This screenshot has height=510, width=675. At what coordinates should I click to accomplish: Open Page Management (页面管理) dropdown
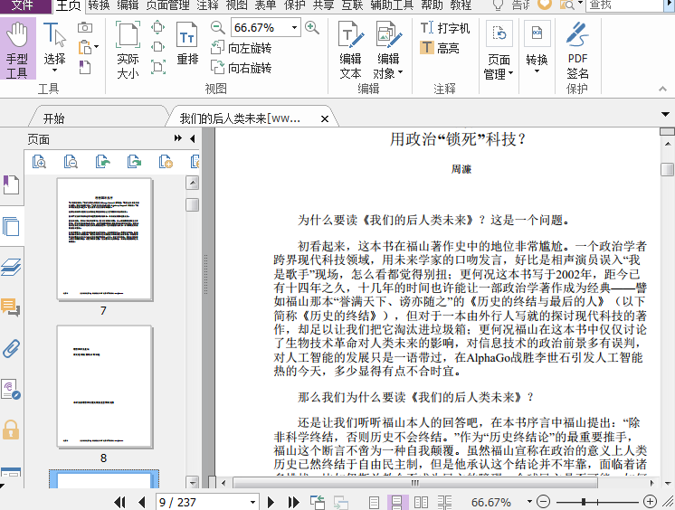499,50
